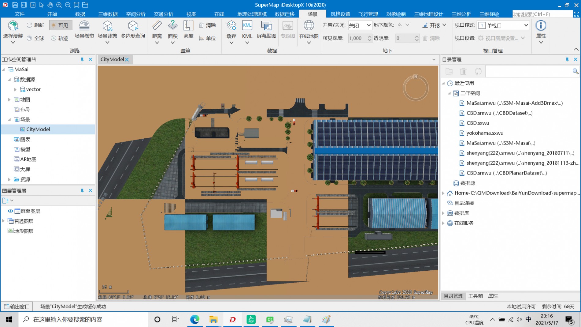Open CBD.sxwu from recent workspaces

tap(478, 123)
